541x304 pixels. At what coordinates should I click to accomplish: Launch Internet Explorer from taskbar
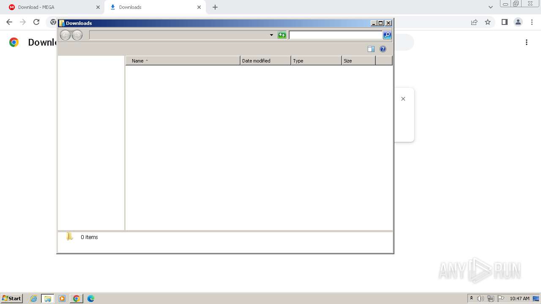33,299
